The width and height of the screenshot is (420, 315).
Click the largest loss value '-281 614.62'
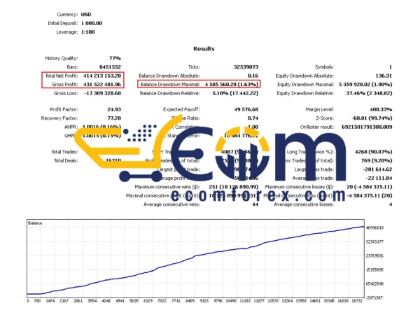(x=377, y=169)
